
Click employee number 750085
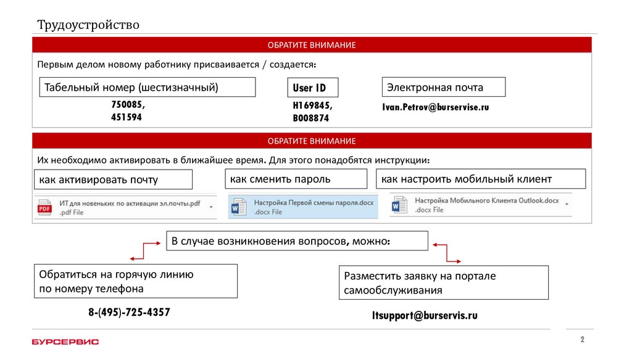coord(128,104)
